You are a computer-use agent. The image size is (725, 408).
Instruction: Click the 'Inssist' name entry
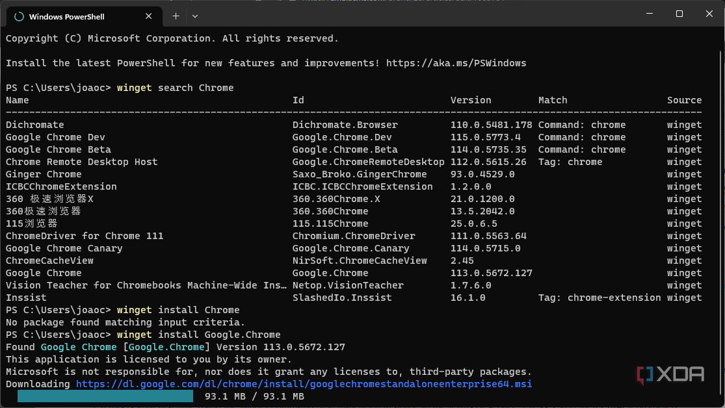click(x=26, y=298)
